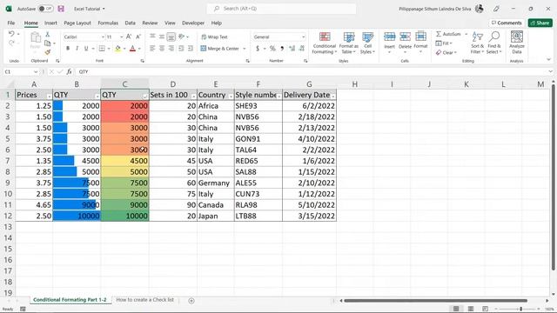Open Format as Table gallery
Screen dimensions: 557x313
[348, 43]
